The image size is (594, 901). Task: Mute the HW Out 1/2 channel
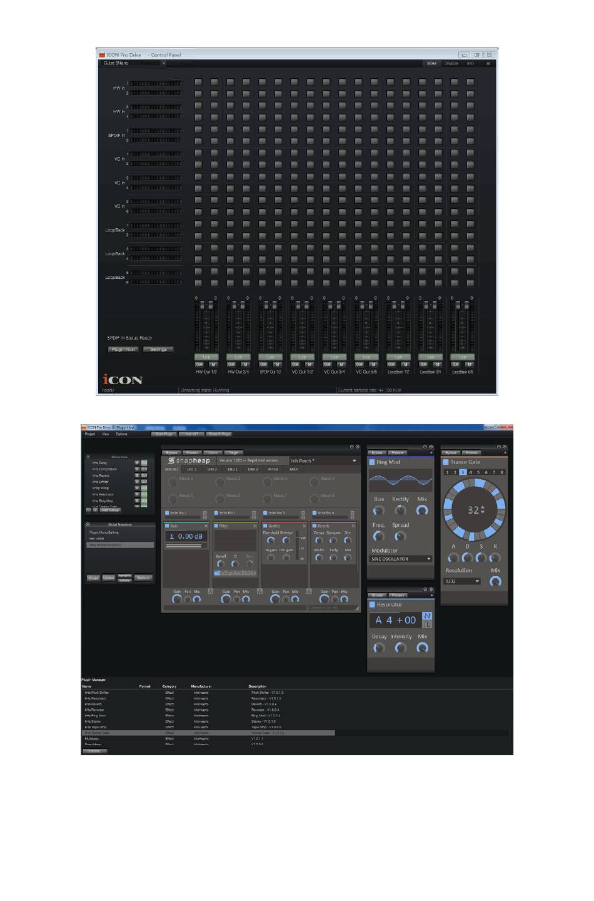(x=213, y=364)
